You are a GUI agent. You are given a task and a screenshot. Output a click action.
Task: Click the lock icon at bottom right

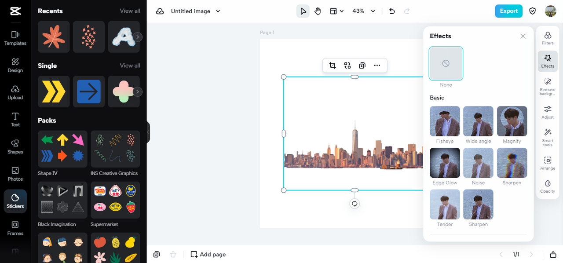coord(552,254)
